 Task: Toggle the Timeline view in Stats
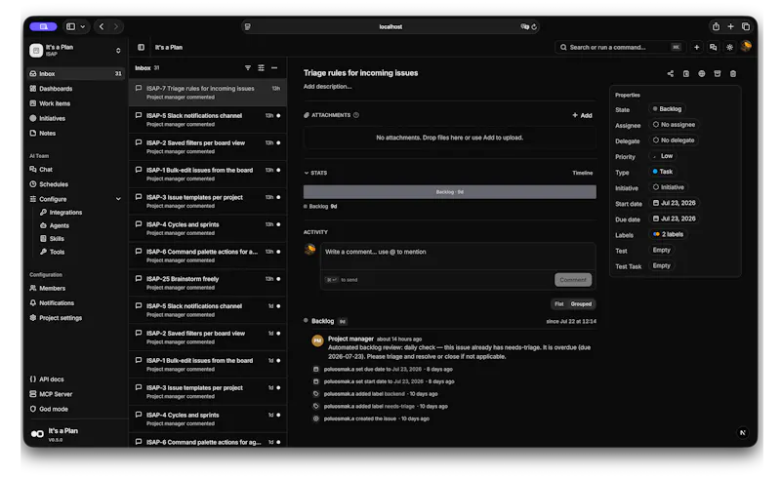582,174
